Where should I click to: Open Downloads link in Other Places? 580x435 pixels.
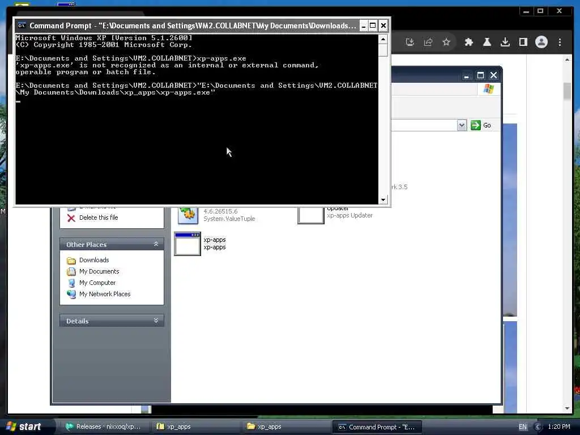(94, 260)
